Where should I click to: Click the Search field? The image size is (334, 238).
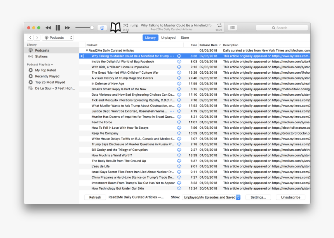(282, 28)
